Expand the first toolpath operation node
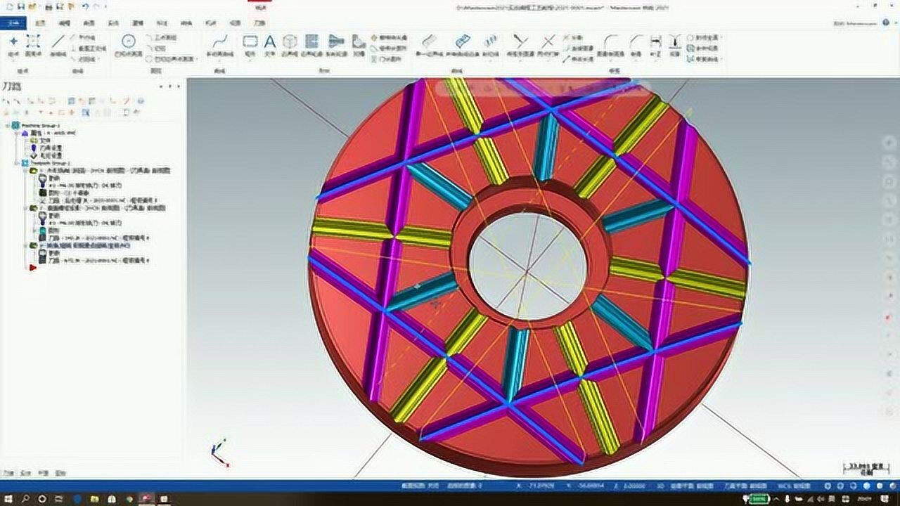Viewport: 900px width, 506px height. [26, 171]
